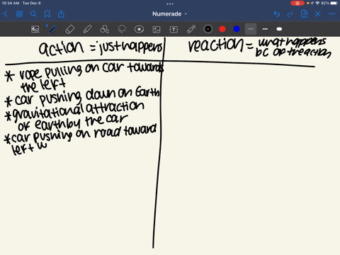Select the Text box tool
Screen dimensions: 340x255
(x=174, y=29)
